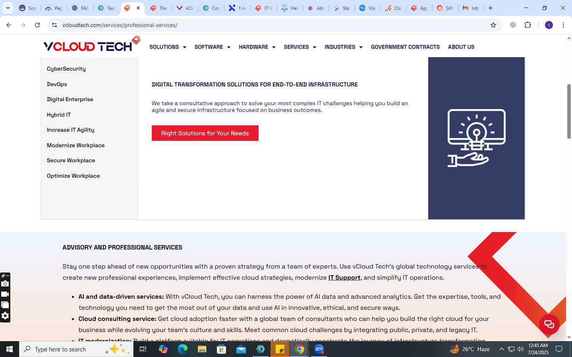Click 'AI and data-driven services:' bullet text
Screen dimensions: 572x357
121,296
